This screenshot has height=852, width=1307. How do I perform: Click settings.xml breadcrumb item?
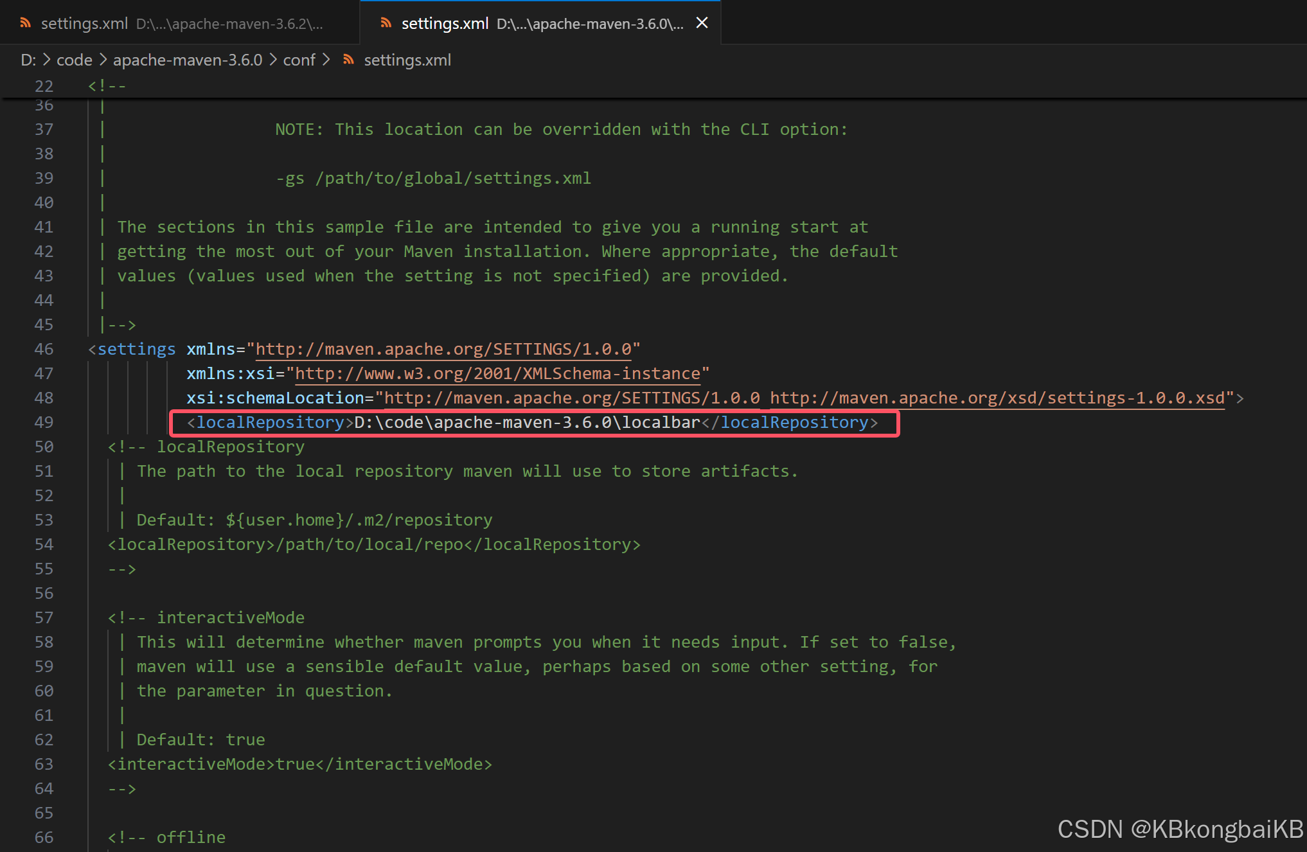407,60
